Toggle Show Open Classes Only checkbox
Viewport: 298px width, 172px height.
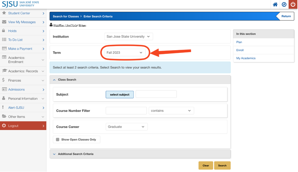(x=58, y=140)
